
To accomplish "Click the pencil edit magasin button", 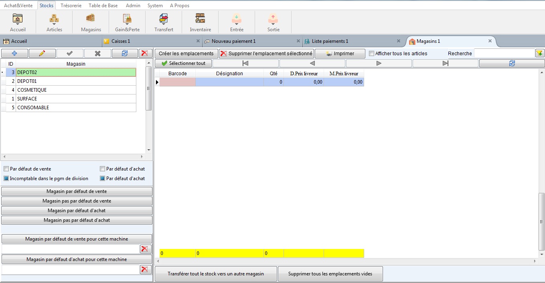I will (42, 53).
